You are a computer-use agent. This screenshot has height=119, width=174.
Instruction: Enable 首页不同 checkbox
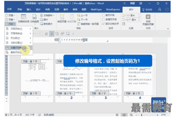(x=103, y=15)
